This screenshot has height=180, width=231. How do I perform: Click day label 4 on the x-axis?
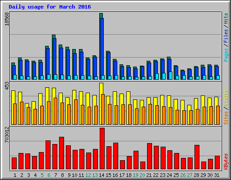pos(35,175)
